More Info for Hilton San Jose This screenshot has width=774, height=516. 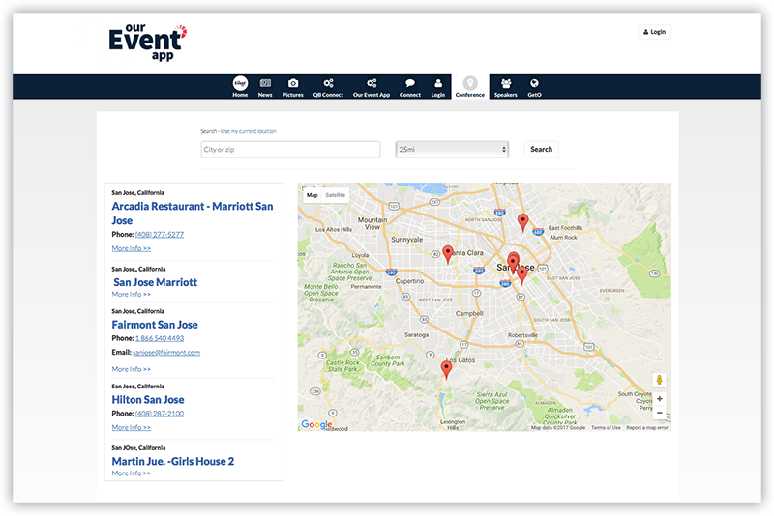132,427
